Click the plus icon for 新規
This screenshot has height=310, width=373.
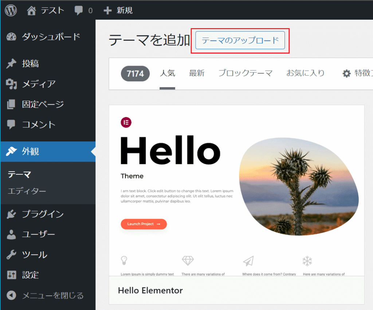[x=107, y=10]
